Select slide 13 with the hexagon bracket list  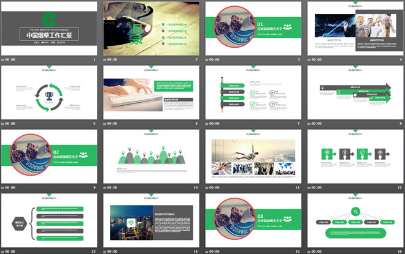pos(49,219)
